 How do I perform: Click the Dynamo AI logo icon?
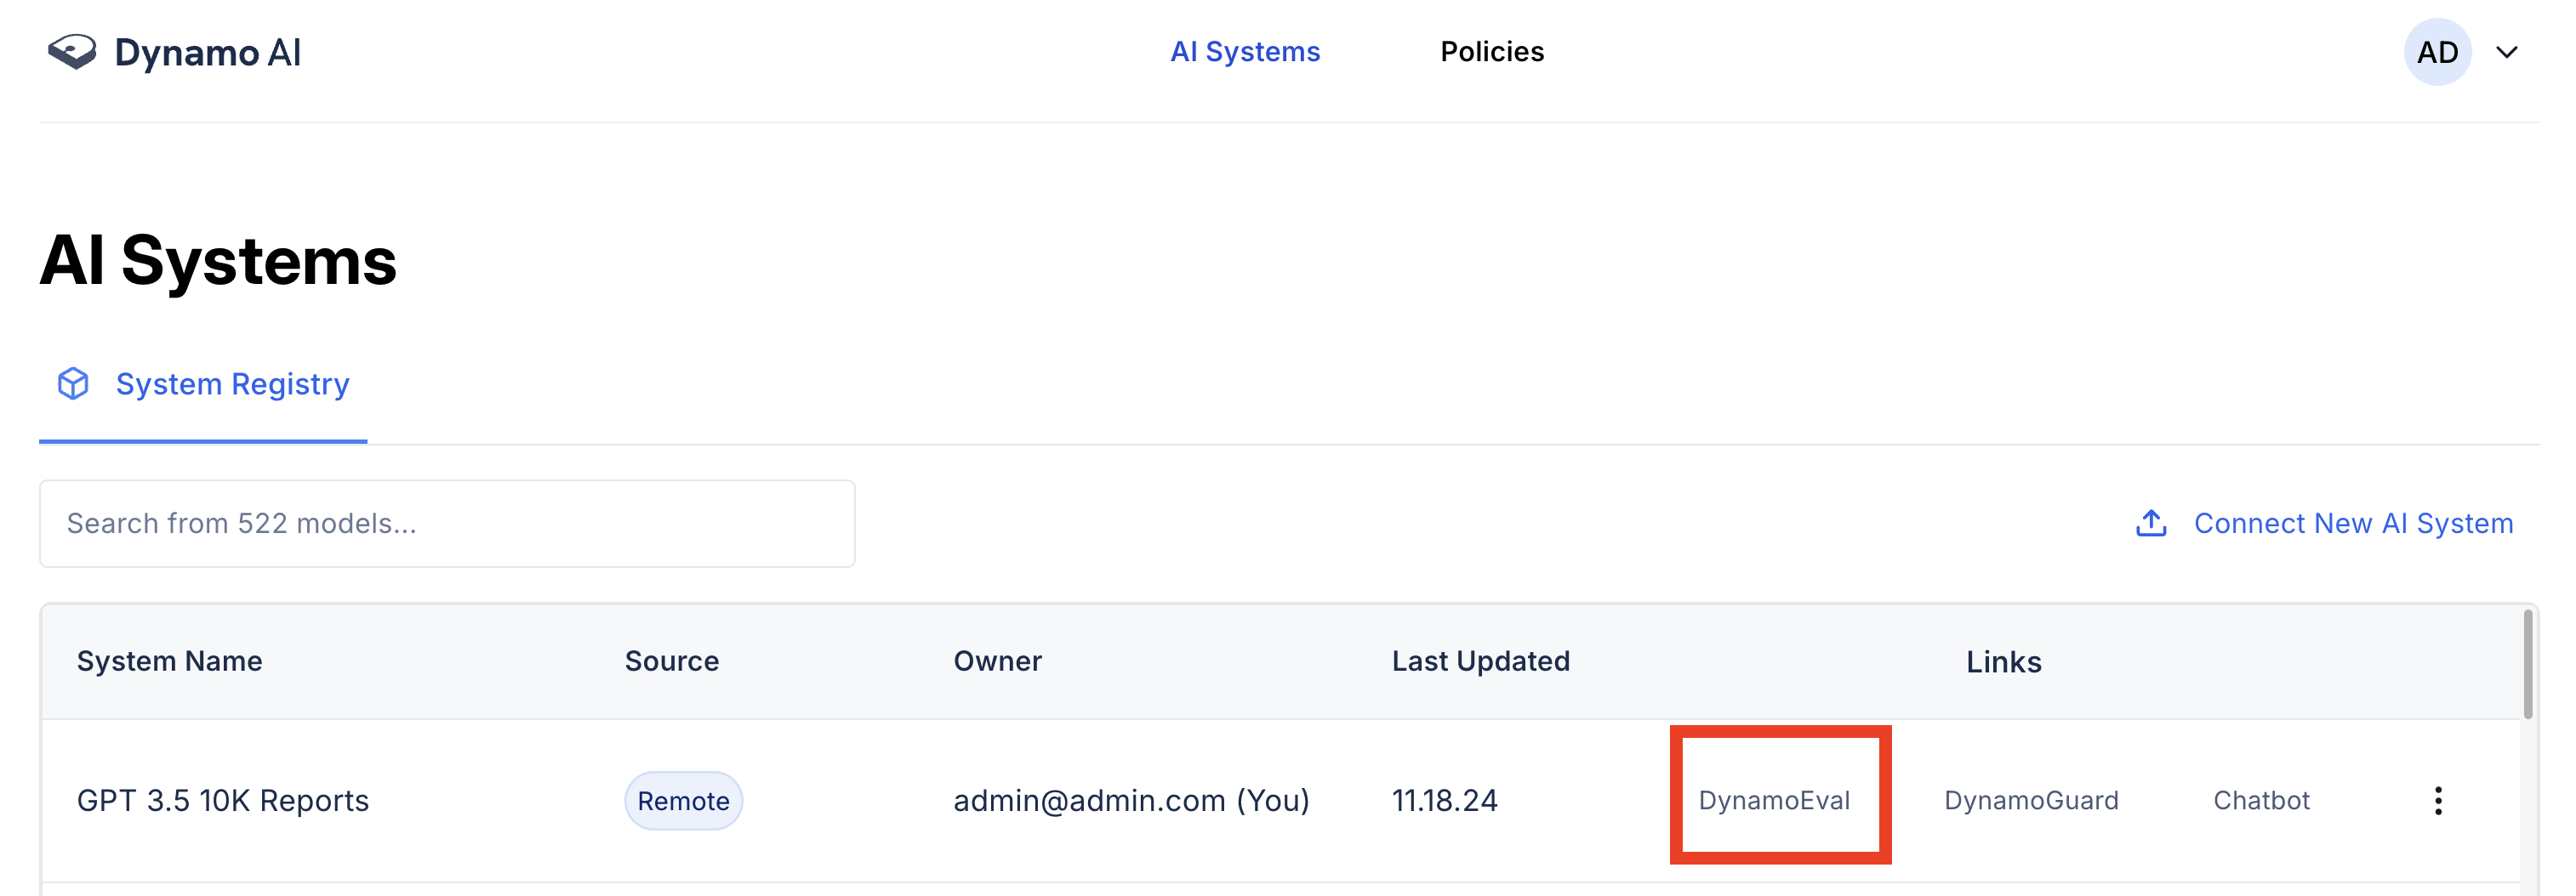click(x=72, y=52)
